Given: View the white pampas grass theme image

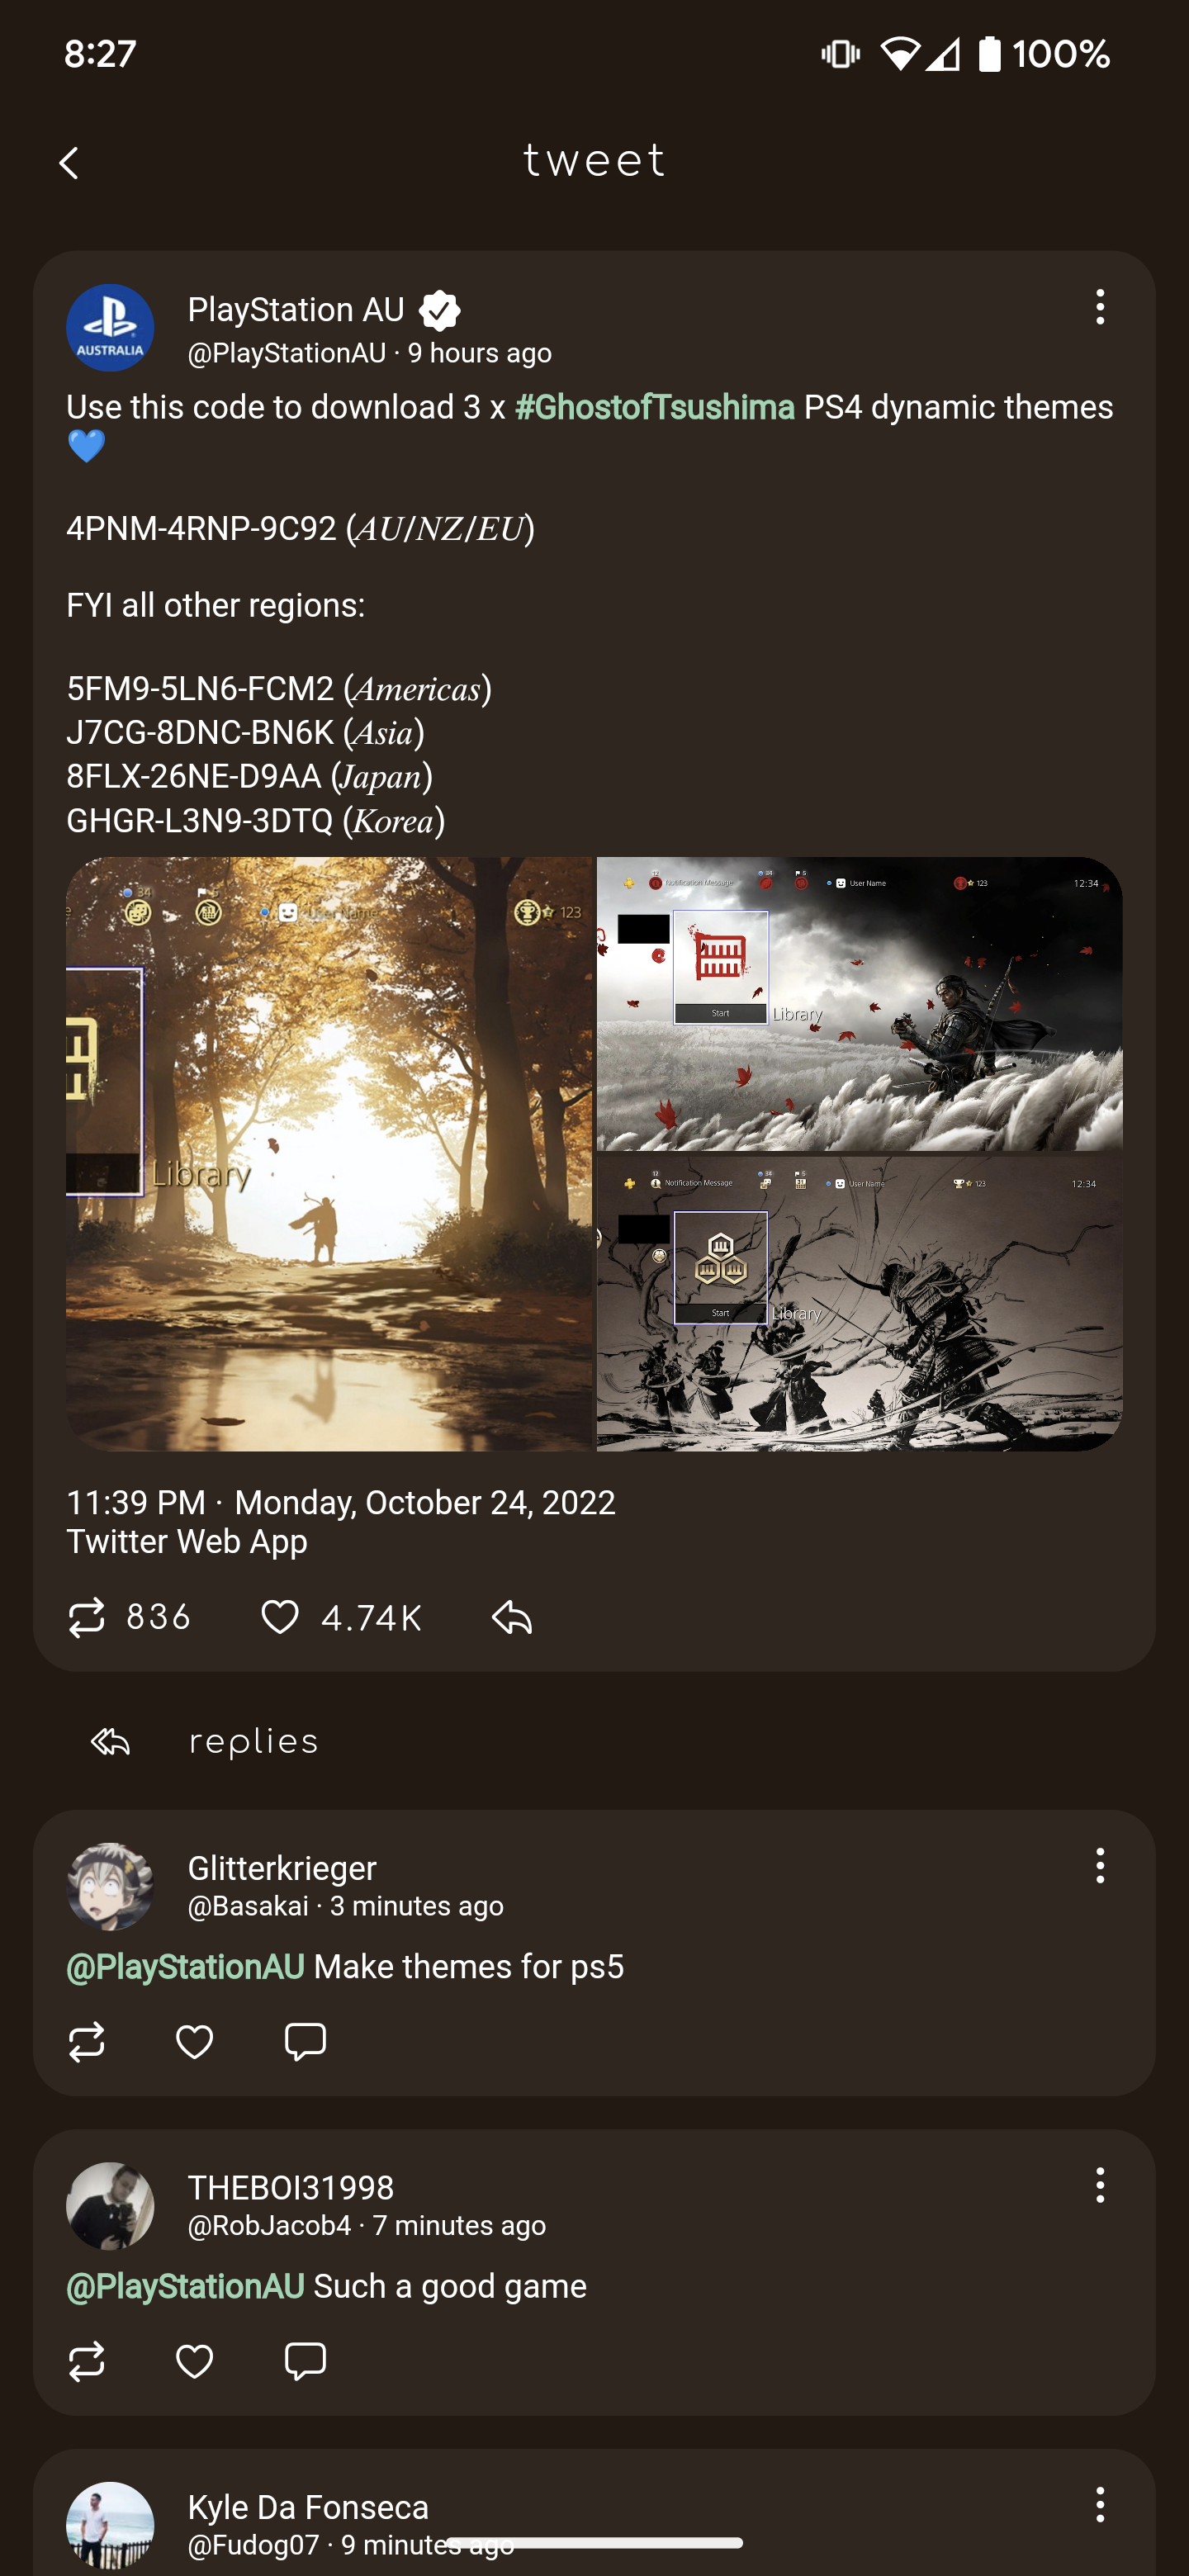Looking at the screenshot, I should (859, 1003).
